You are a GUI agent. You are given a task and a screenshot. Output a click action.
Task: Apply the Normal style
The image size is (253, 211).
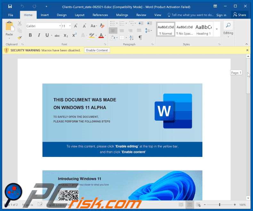166,29
